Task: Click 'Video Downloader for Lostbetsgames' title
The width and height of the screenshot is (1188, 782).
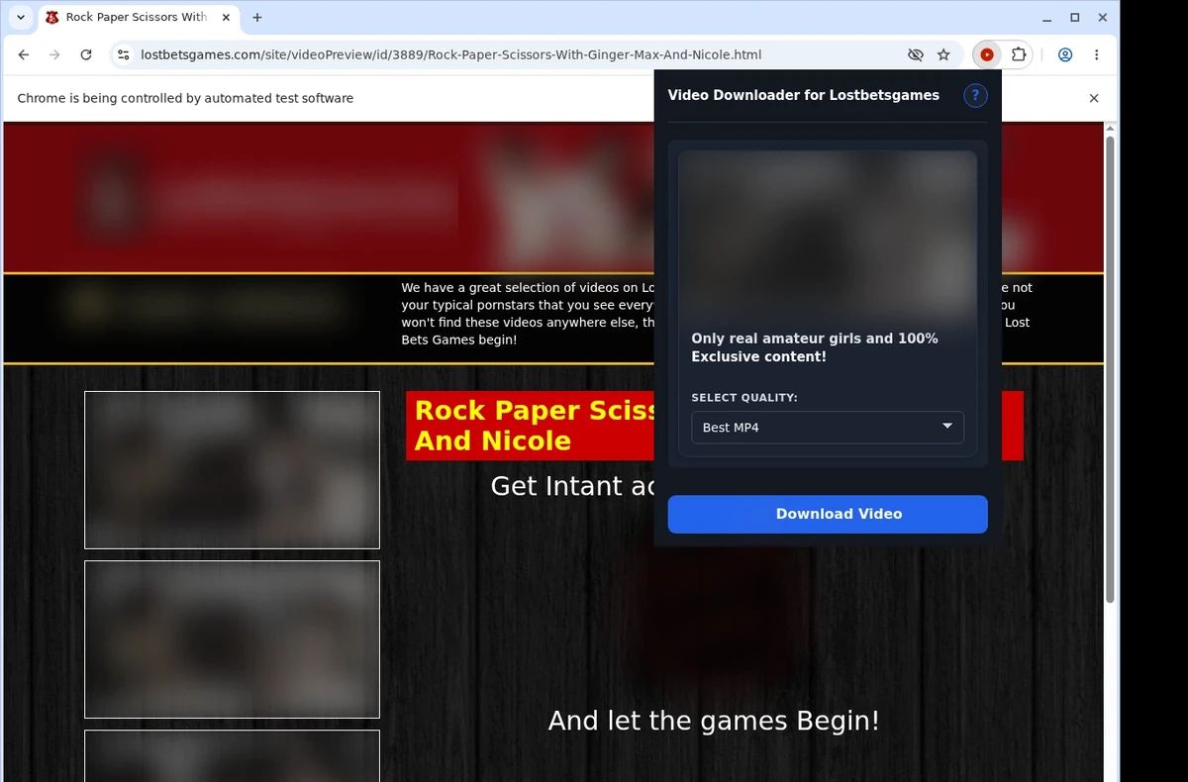Action: (804, 95)
